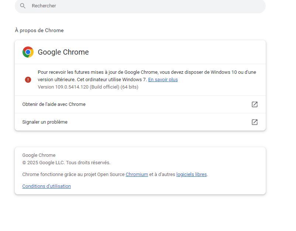
Task: Click "Google Chrome" label in the footer card
Action: coord(39,155)
